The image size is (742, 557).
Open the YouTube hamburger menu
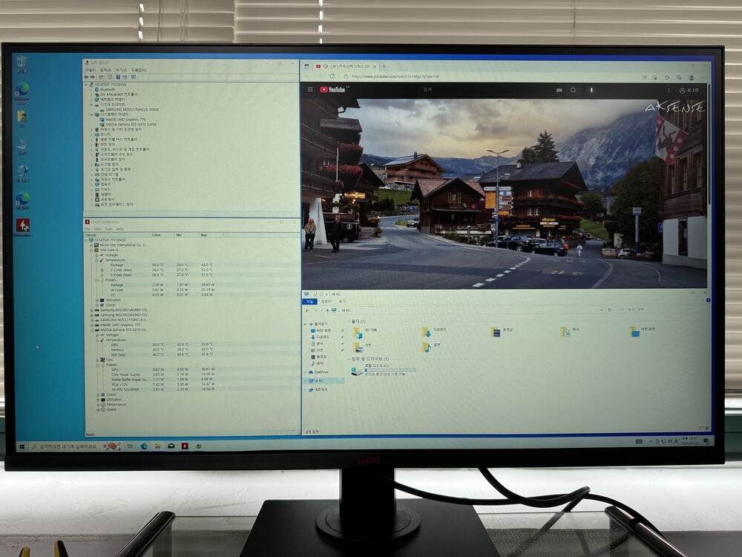(310, 90)
